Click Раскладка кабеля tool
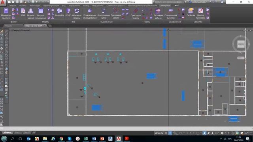 tap(158, 14)
